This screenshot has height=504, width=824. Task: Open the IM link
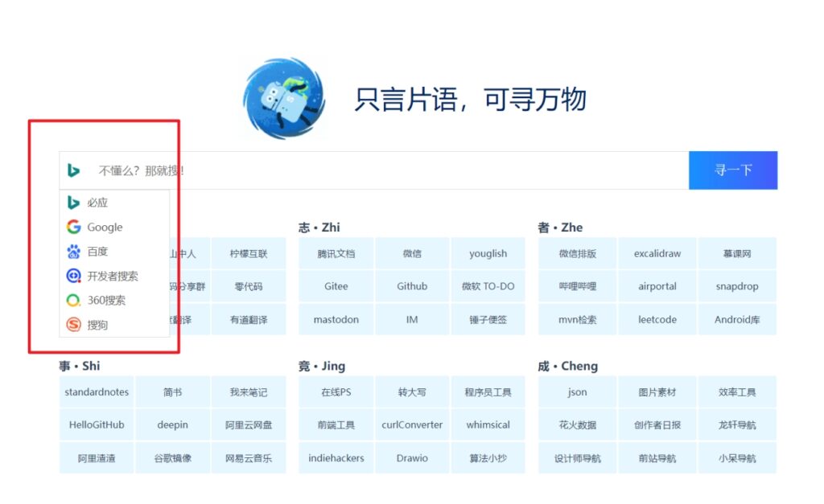click(412, 319)
